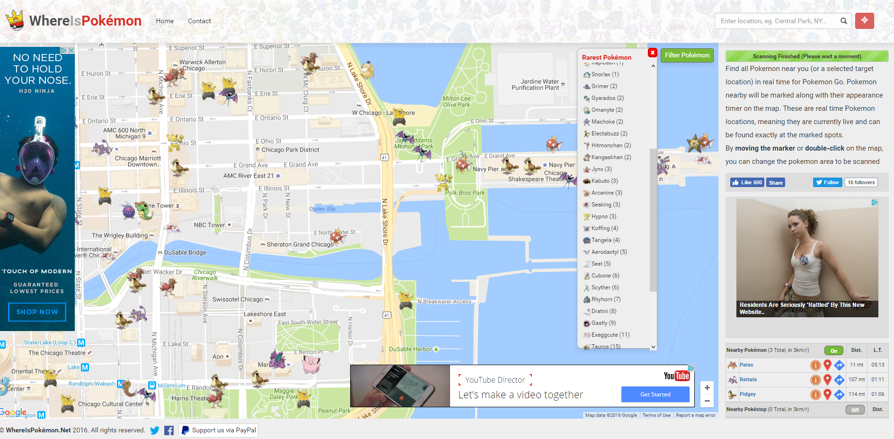Open the 16 followers link
894x439 pixels.
click(861, 182)
